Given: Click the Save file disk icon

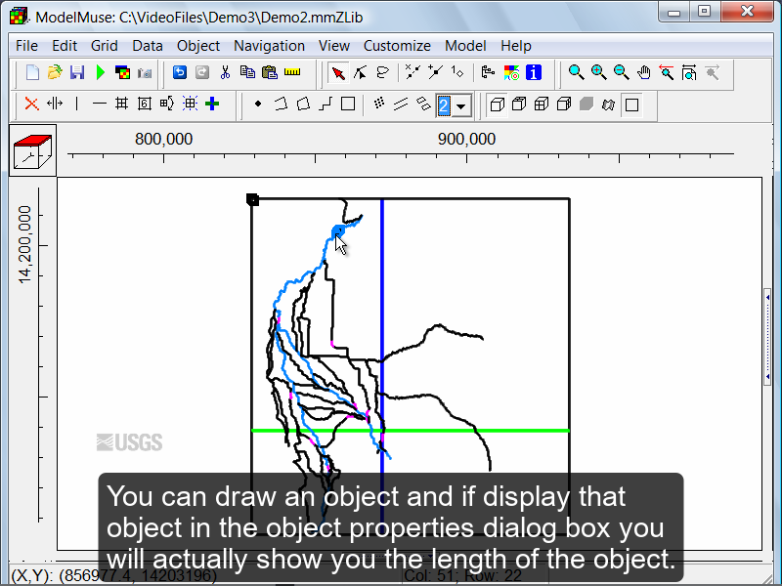Looking at the screenshot, I should [77, 72].
